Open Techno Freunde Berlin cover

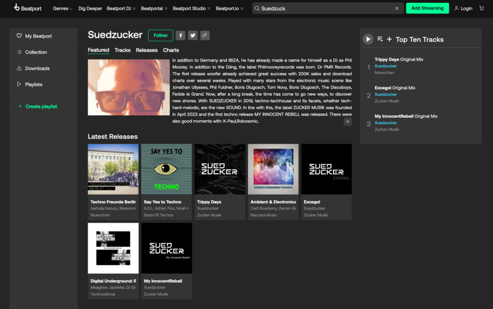click(x=113, y=169)
